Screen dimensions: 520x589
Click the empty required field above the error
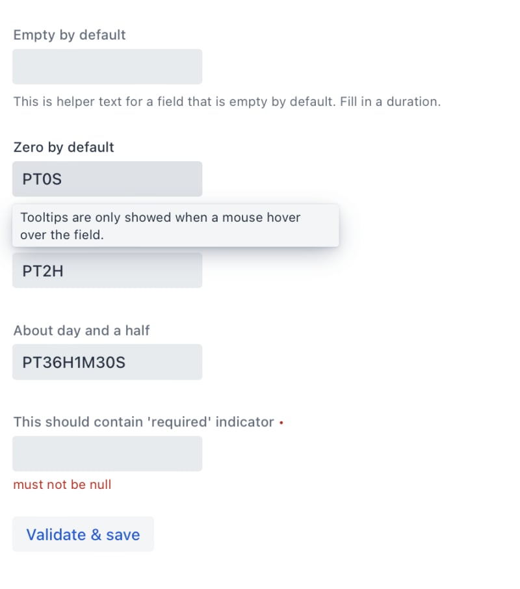(x=107, y=454)
